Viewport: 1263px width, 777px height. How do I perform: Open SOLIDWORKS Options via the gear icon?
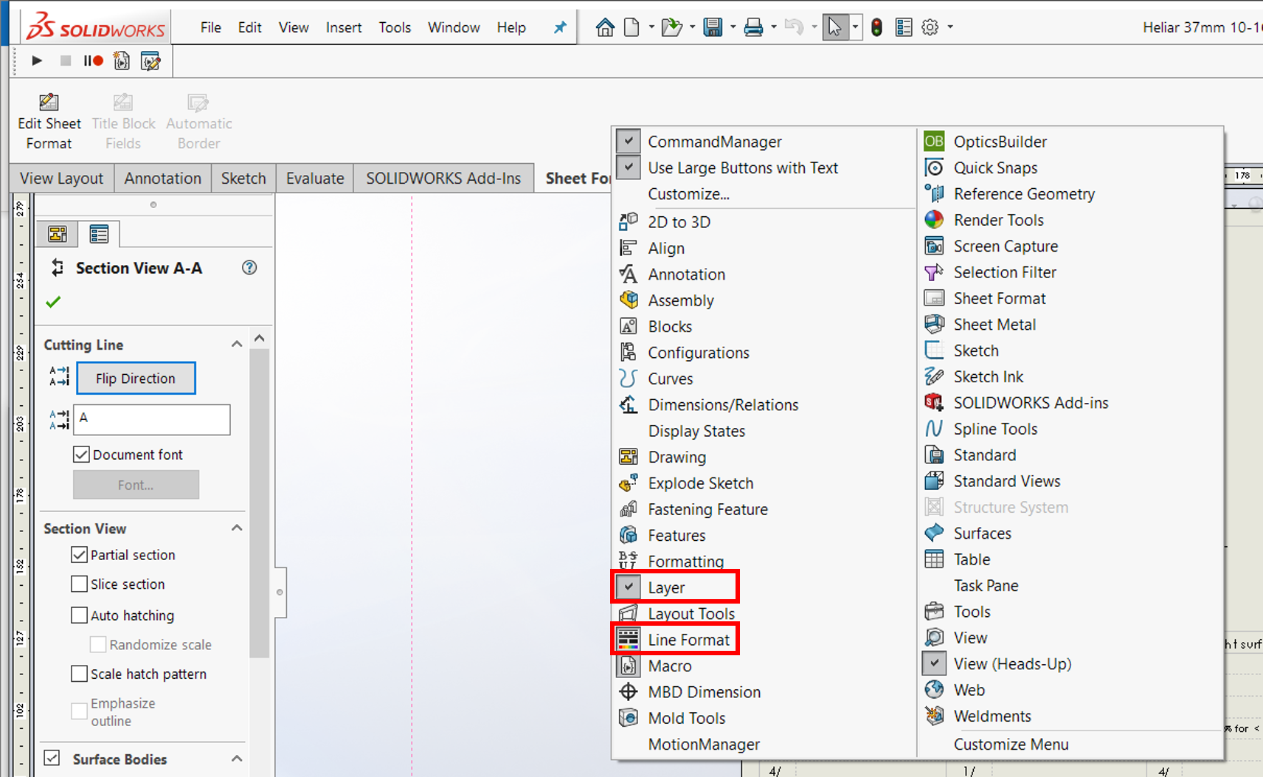(x=930, y=27)
